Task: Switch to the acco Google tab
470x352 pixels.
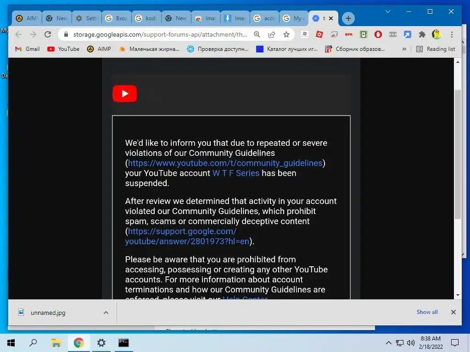Action: tap(265, 18)
